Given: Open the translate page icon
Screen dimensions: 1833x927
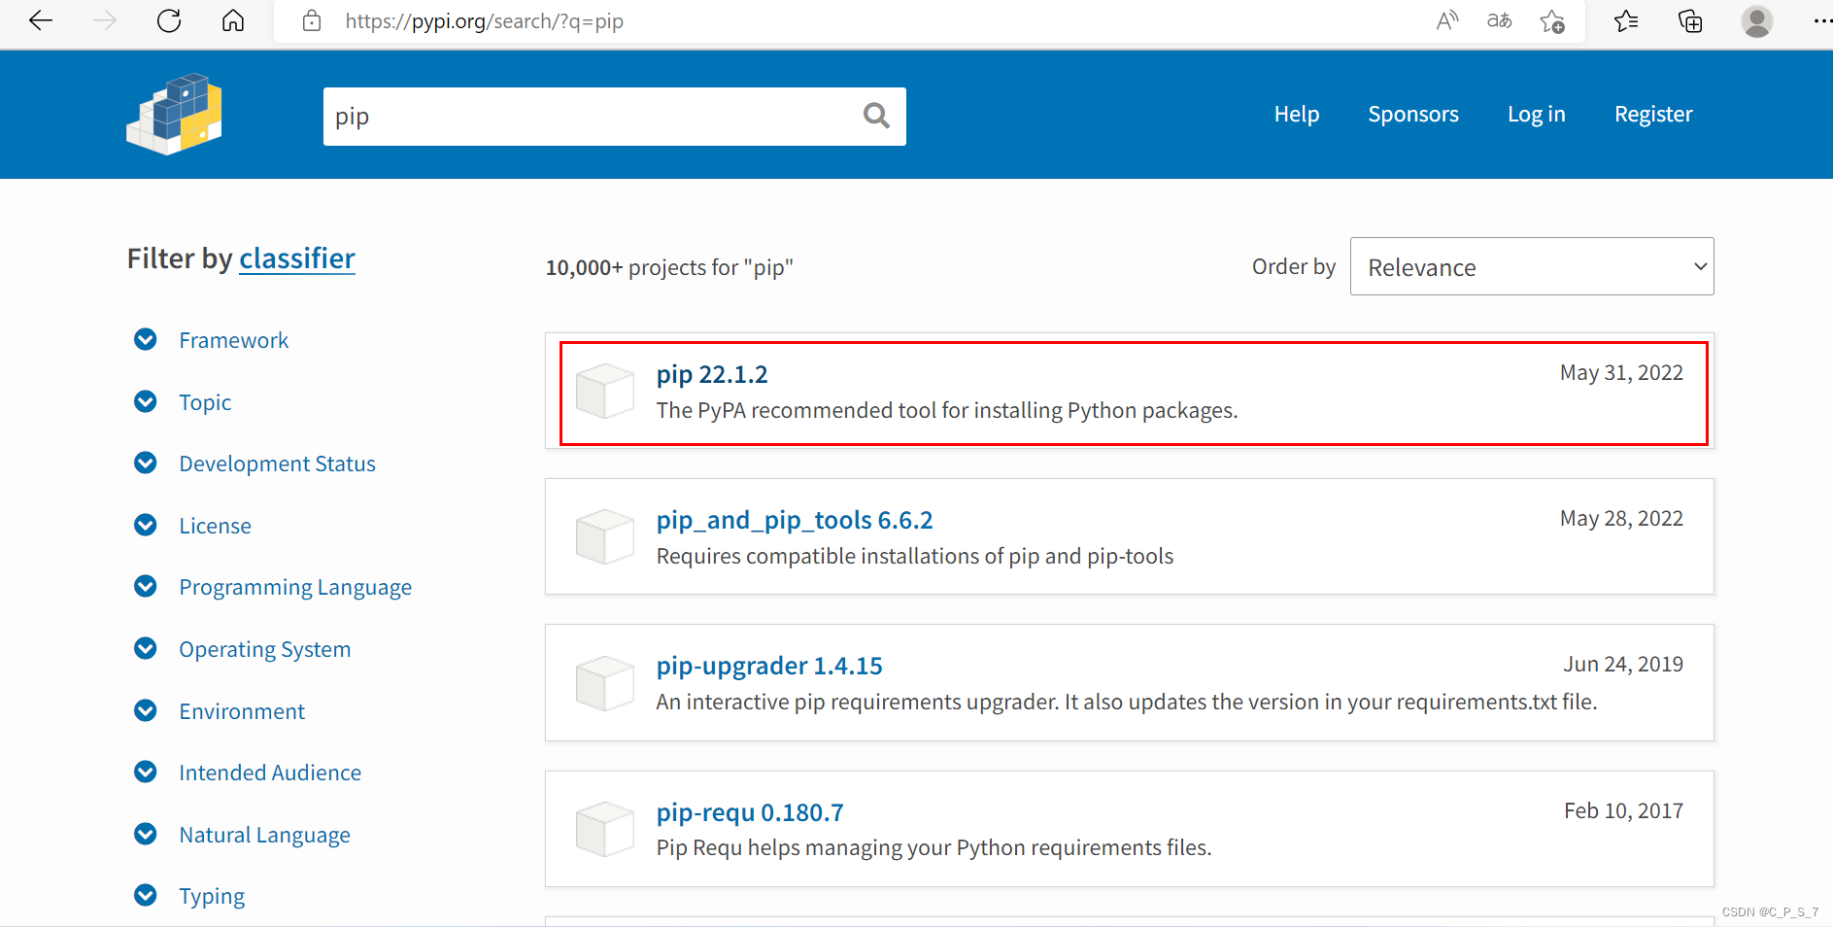Looking at the screenshot, I should click(x=1499, y=20).
